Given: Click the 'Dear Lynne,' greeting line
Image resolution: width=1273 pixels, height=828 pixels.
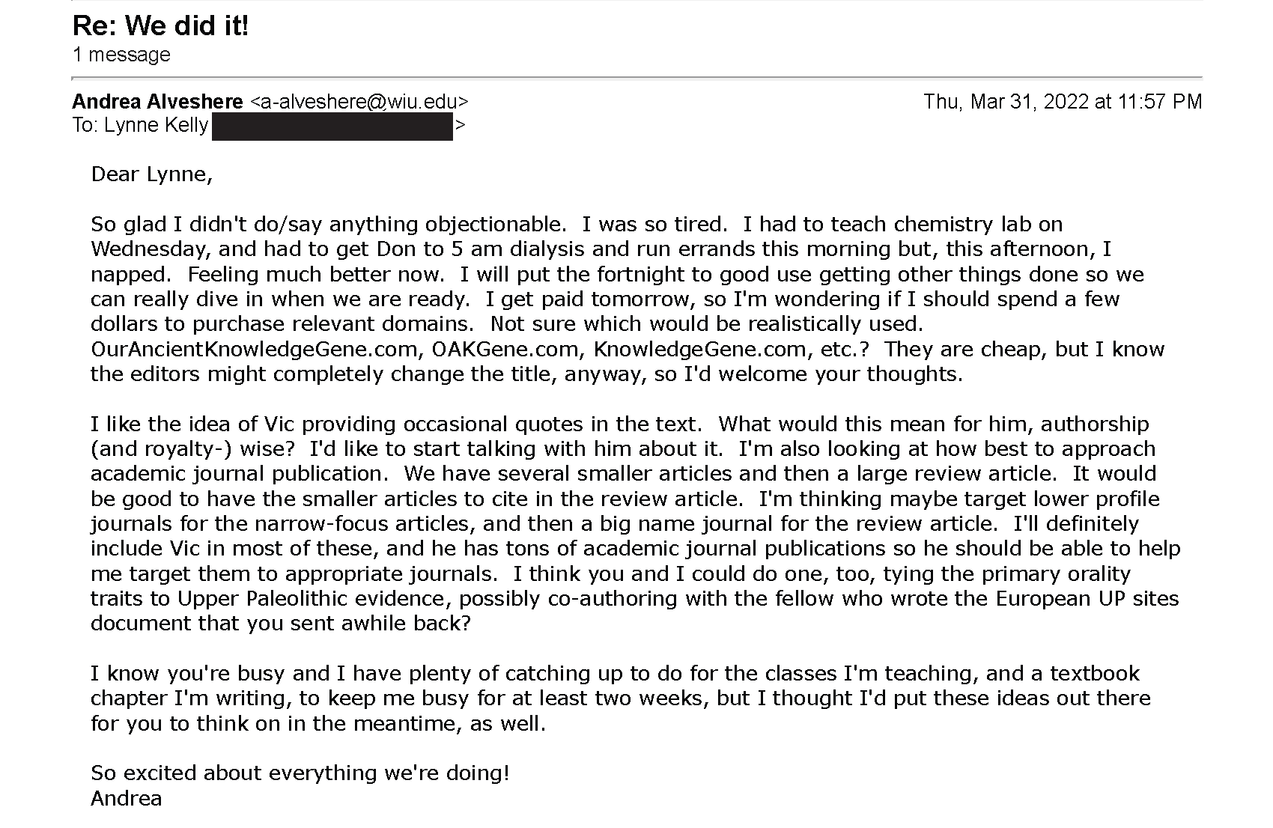Looking at the screenshot, I should [152, 174].
